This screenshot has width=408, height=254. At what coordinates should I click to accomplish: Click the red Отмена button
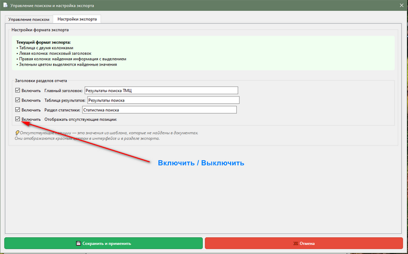tap(304, 243)
